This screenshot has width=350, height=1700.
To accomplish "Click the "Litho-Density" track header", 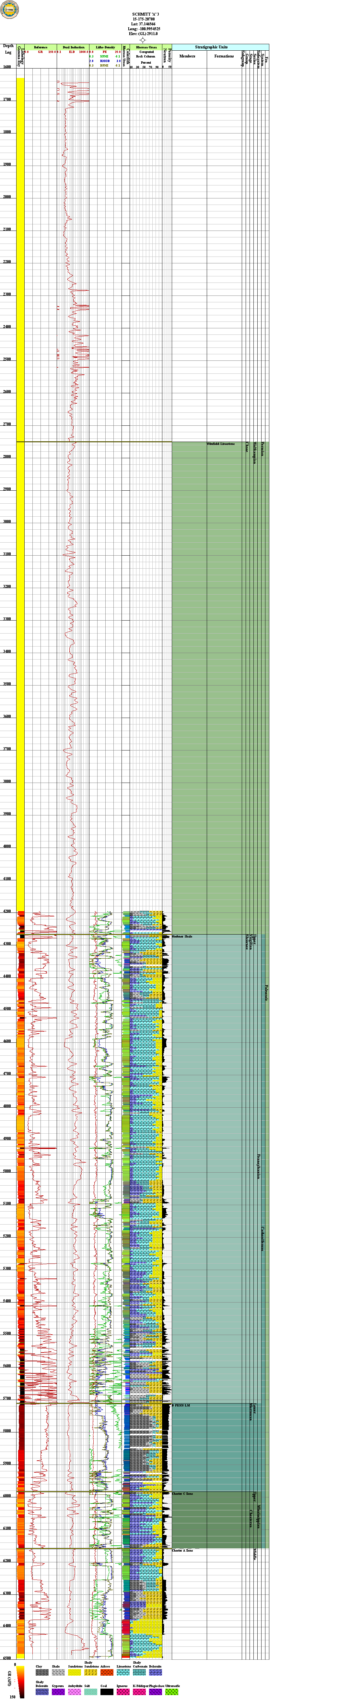I will tap(105, 47).
